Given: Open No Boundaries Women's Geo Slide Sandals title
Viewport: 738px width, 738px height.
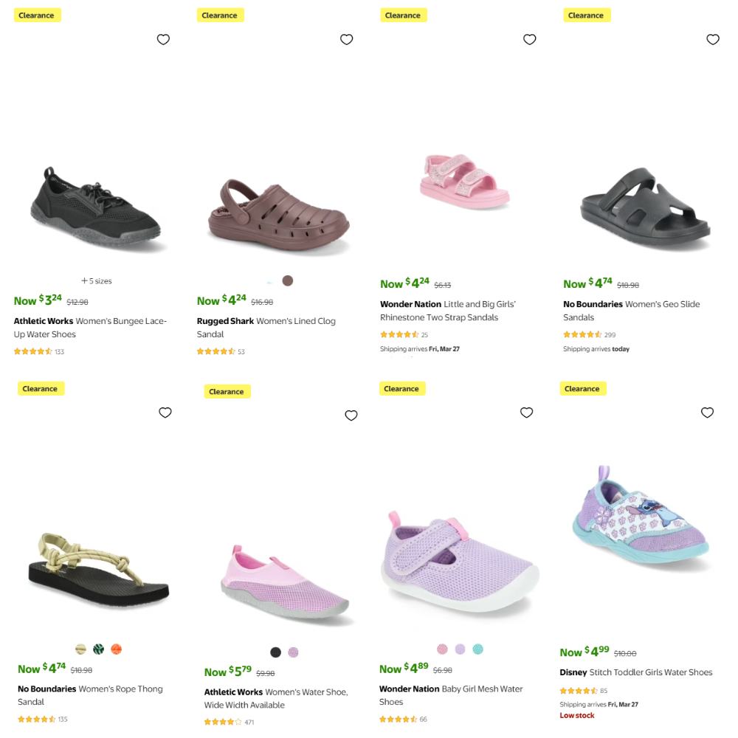Looking at the screenshot, I should coord(631,311).
